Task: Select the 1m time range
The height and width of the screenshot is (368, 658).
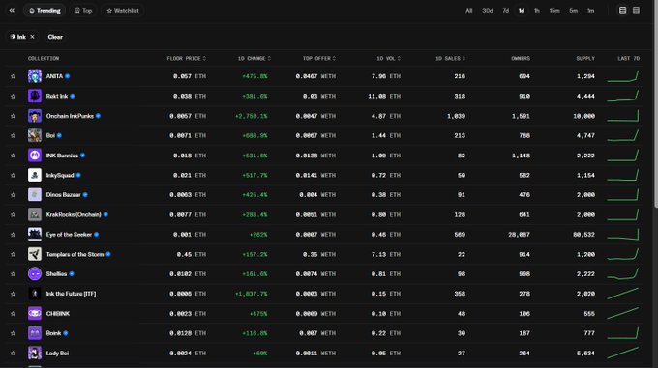Action: (591, 11)
